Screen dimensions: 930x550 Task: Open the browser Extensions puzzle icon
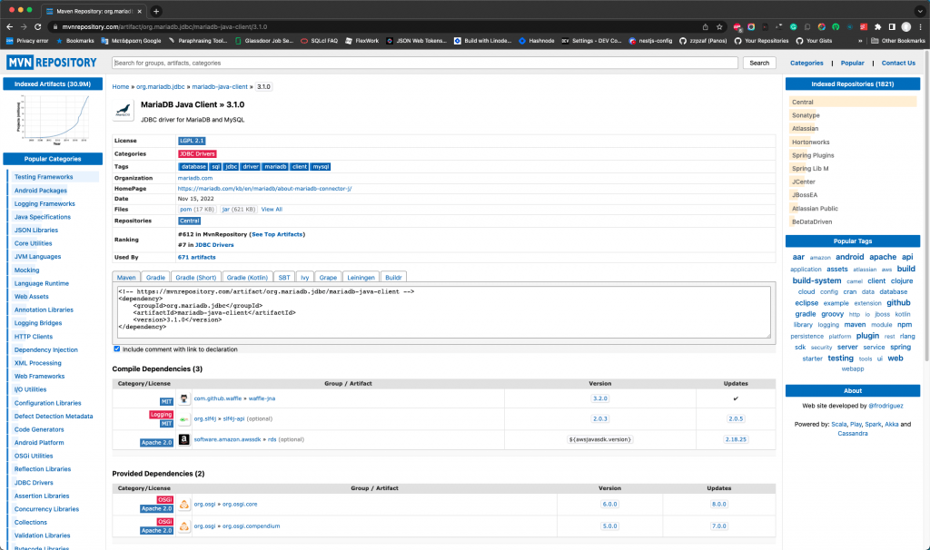[878, 26]
